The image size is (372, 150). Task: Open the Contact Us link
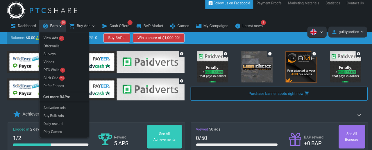coord(355,3)
